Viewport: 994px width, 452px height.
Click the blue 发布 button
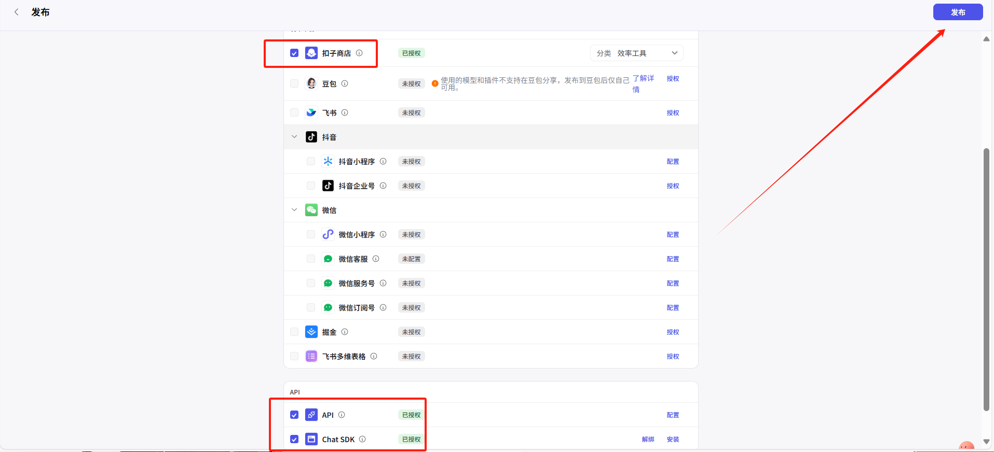[958, 12]
